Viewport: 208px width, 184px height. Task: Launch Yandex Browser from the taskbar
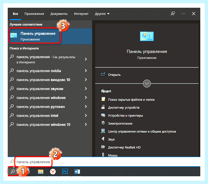pos(53,172)
